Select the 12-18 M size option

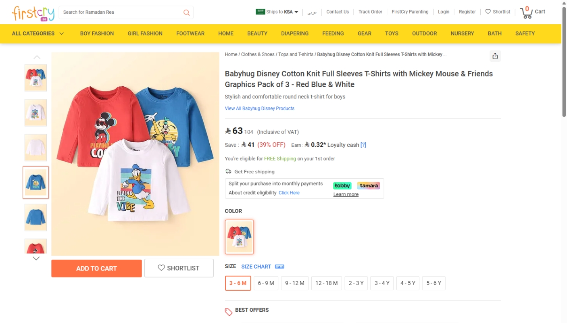tap(326, 283)
